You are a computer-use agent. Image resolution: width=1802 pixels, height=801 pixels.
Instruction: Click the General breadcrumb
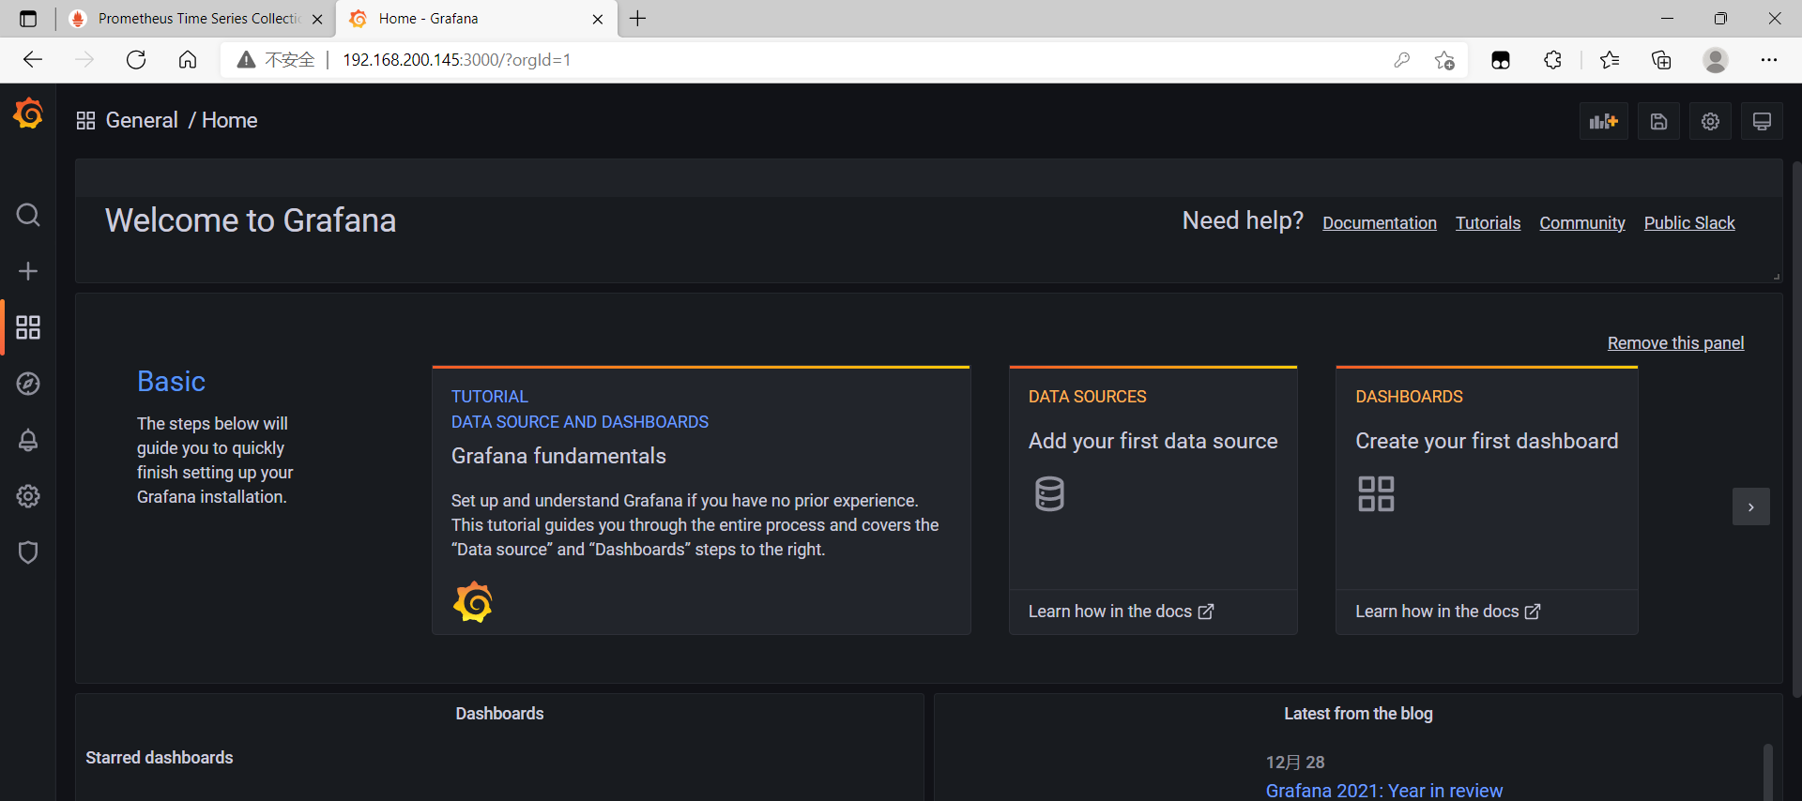142,121
